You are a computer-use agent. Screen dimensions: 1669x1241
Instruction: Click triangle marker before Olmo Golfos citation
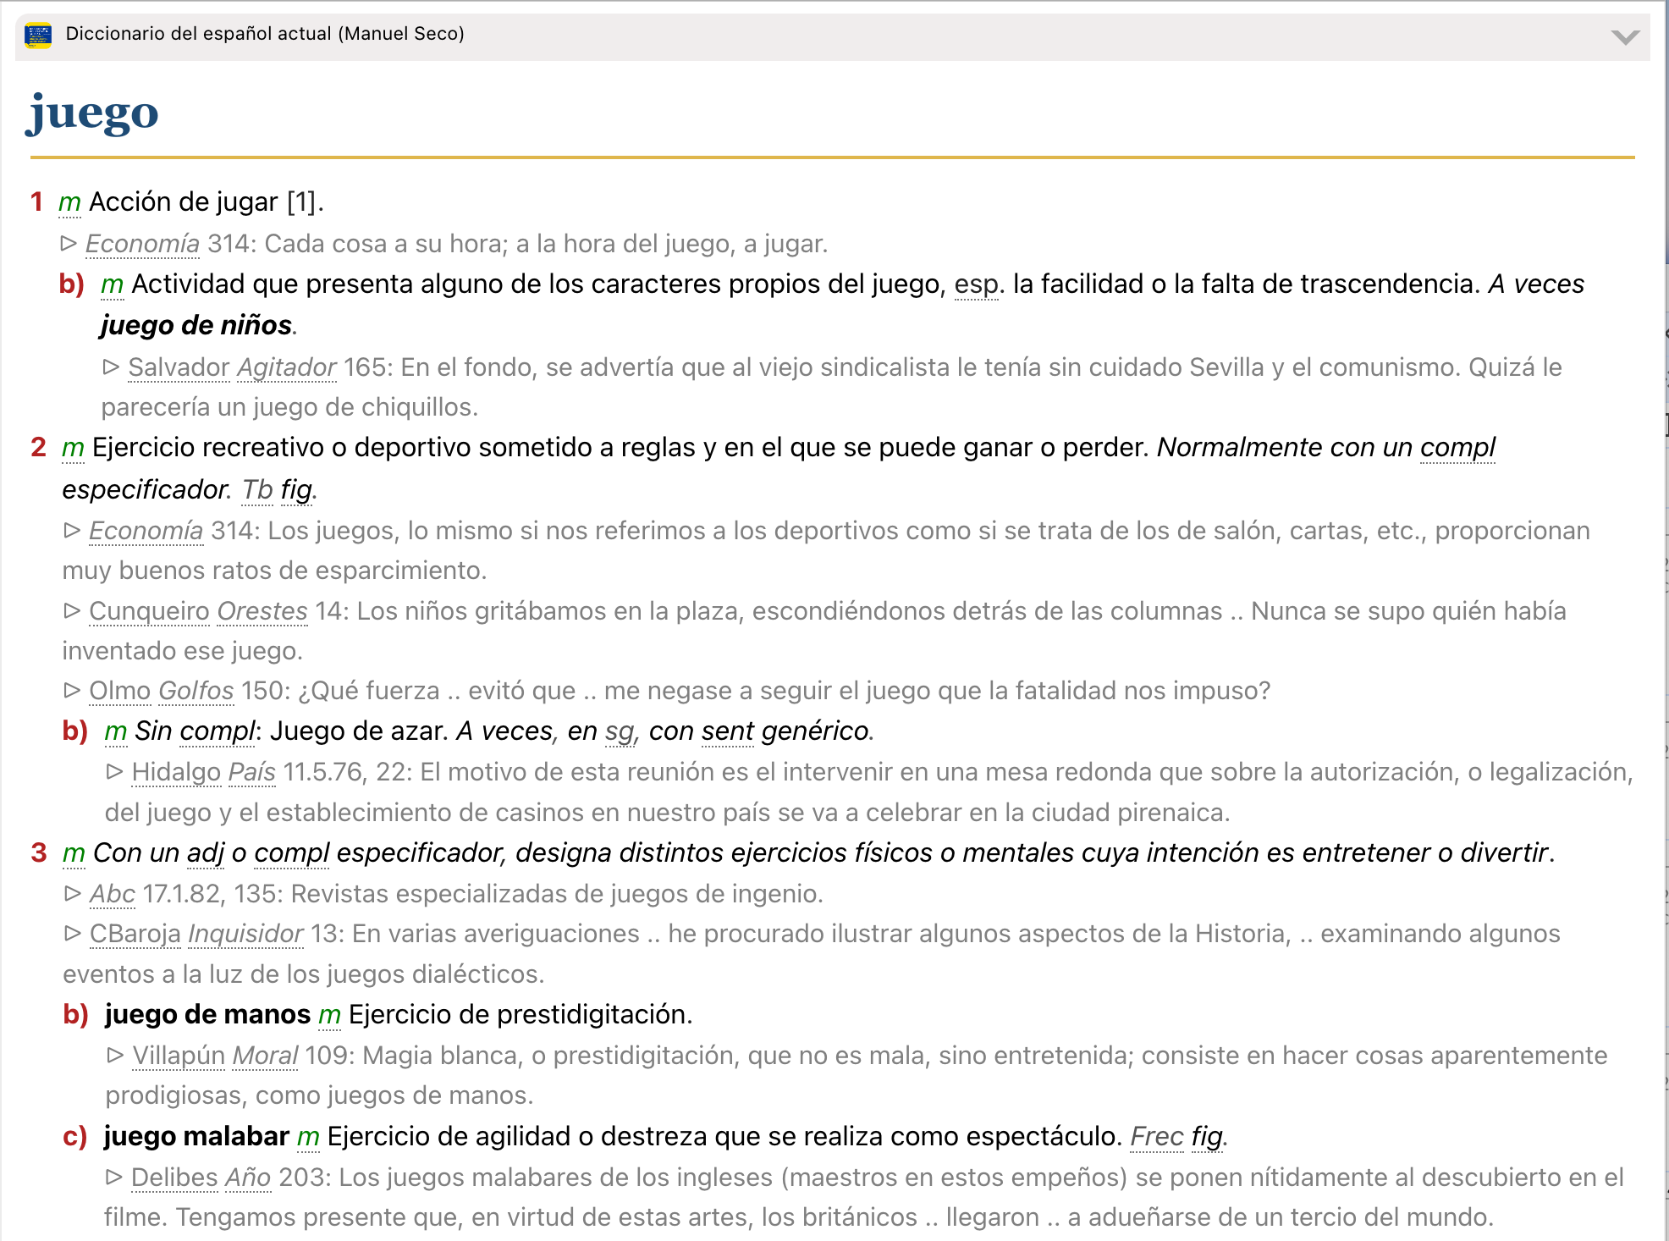click(x=72, y=691)
